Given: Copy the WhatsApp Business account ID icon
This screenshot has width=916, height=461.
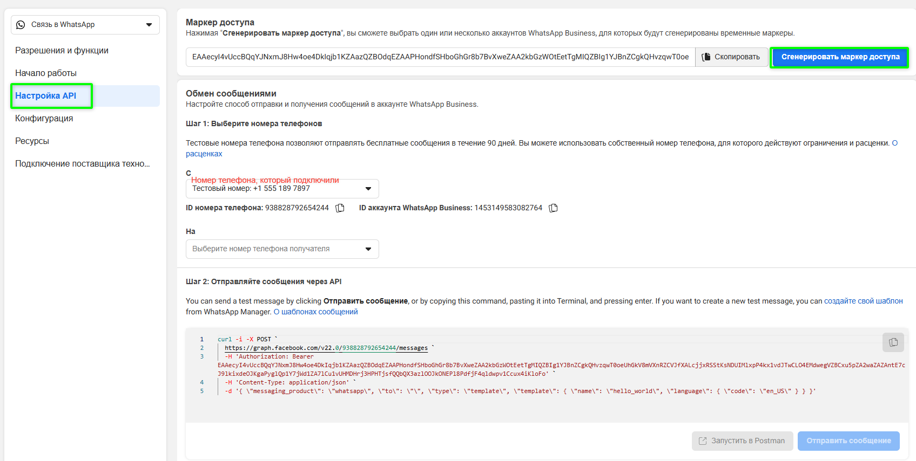Looking at the screenshot, I should (x=553, y=208).
